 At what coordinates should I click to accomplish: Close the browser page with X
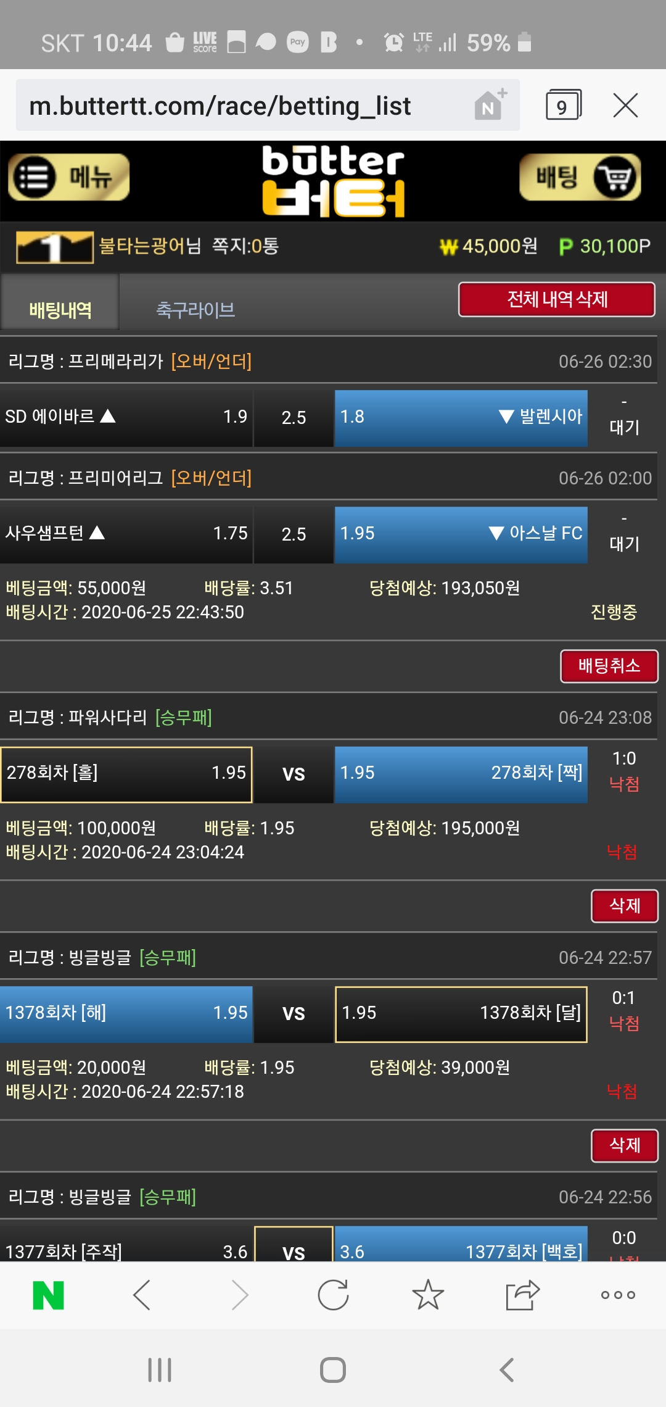(625, 106)
